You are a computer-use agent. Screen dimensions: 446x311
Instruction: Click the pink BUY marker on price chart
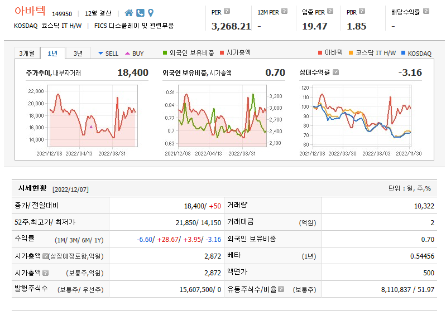pos(91,127)
